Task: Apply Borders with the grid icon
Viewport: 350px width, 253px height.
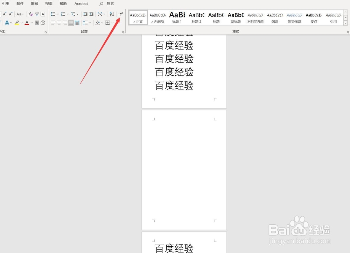Action: (x=107, y=22)
